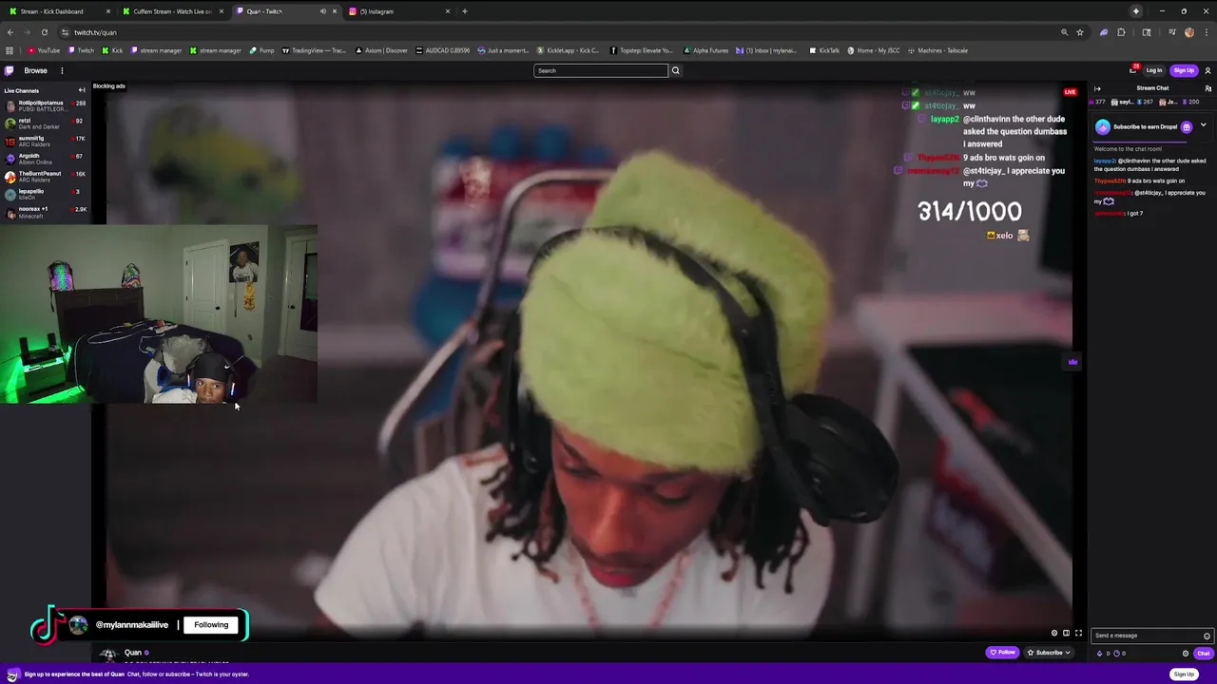1217x684 pixels.
Task: Mute the Quan - Twitch tab audio
Action: [x=322, y=11]
